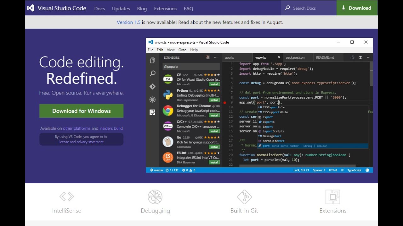
Task: Click the C/C++ extension icon
Action: coord(168,126)
